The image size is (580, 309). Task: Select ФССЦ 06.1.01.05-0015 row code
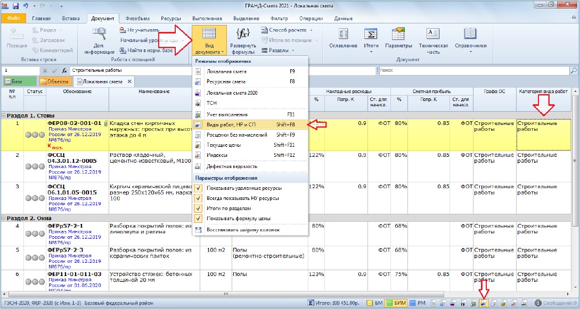point(72,190)
